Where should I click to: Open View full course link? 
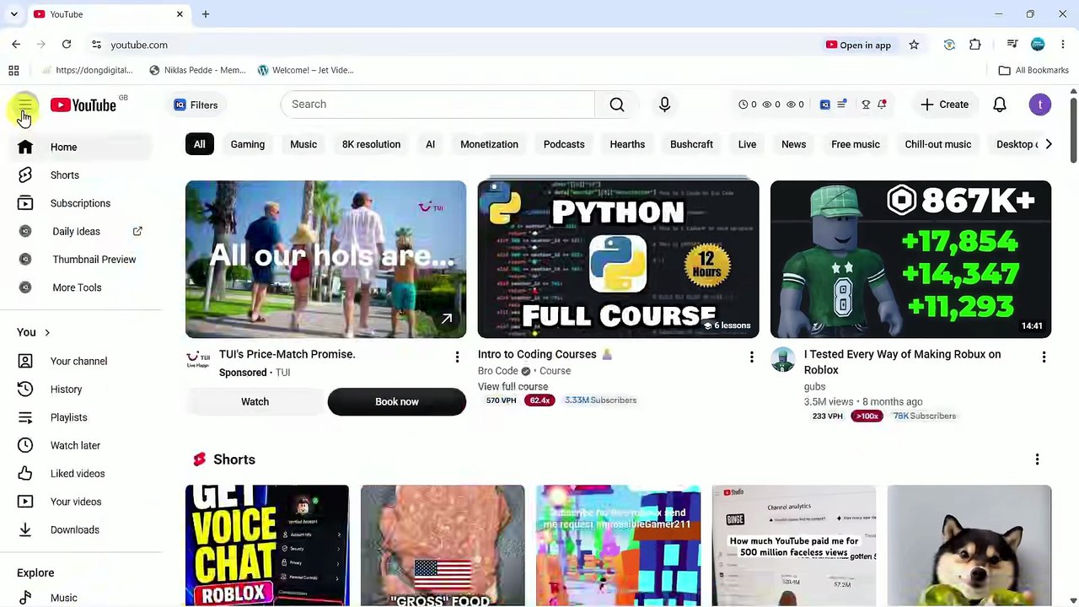pos(513,386)
